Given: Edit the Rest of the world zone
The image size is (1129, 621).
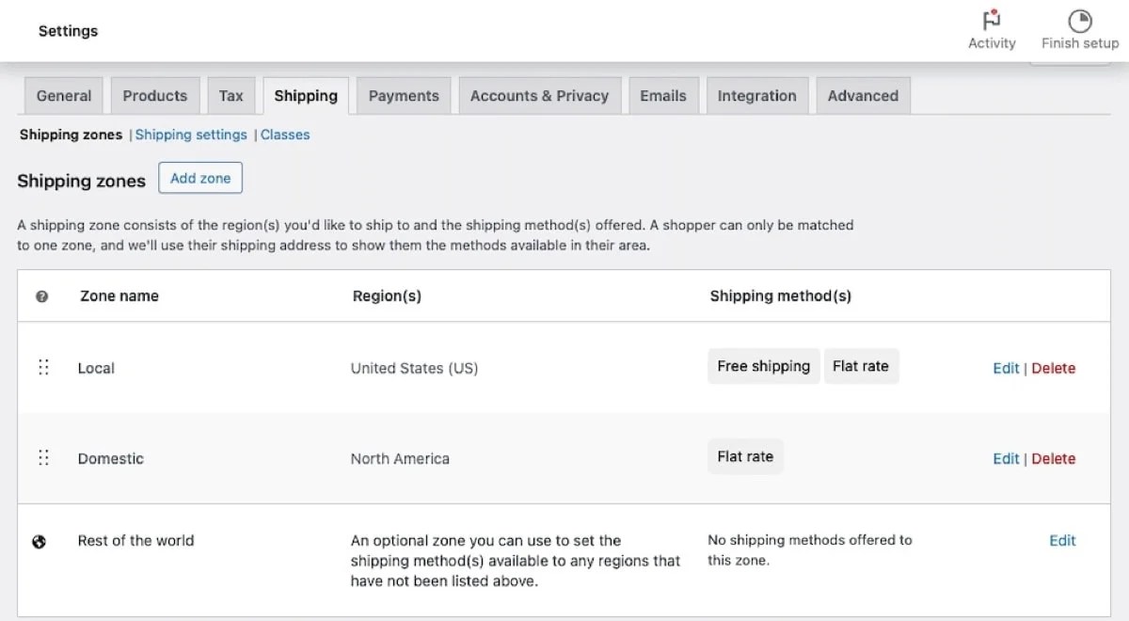Looking at the screenshot, I should pyautogui.click(x=1062, y=540).
